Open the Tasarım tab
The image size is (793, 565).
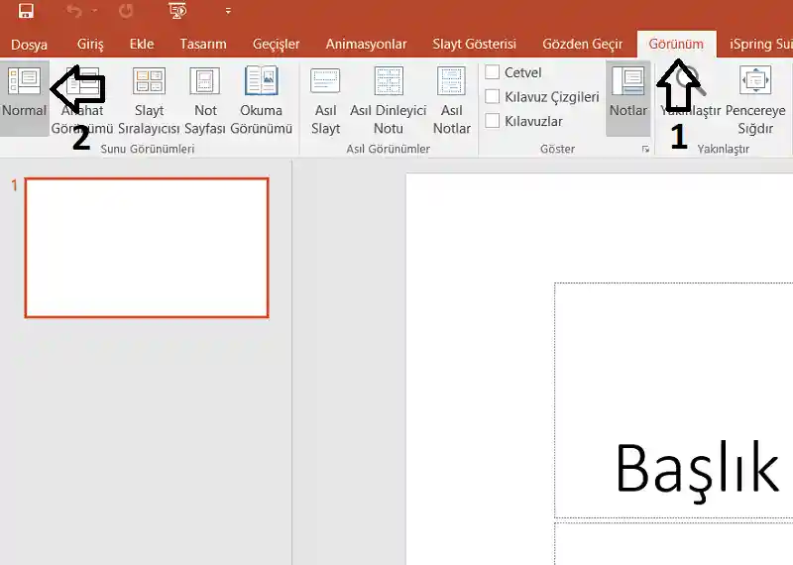[x=203, y=44]
